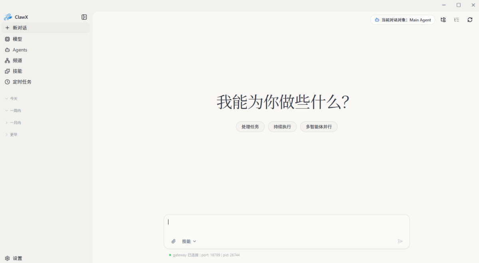Open the Agents section
479x263 pixels.
(x=46, y=50)
